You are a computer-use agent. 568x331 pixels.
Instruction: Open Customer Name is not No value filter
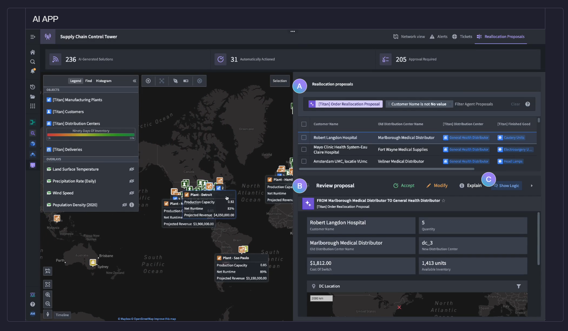point(419,104)
